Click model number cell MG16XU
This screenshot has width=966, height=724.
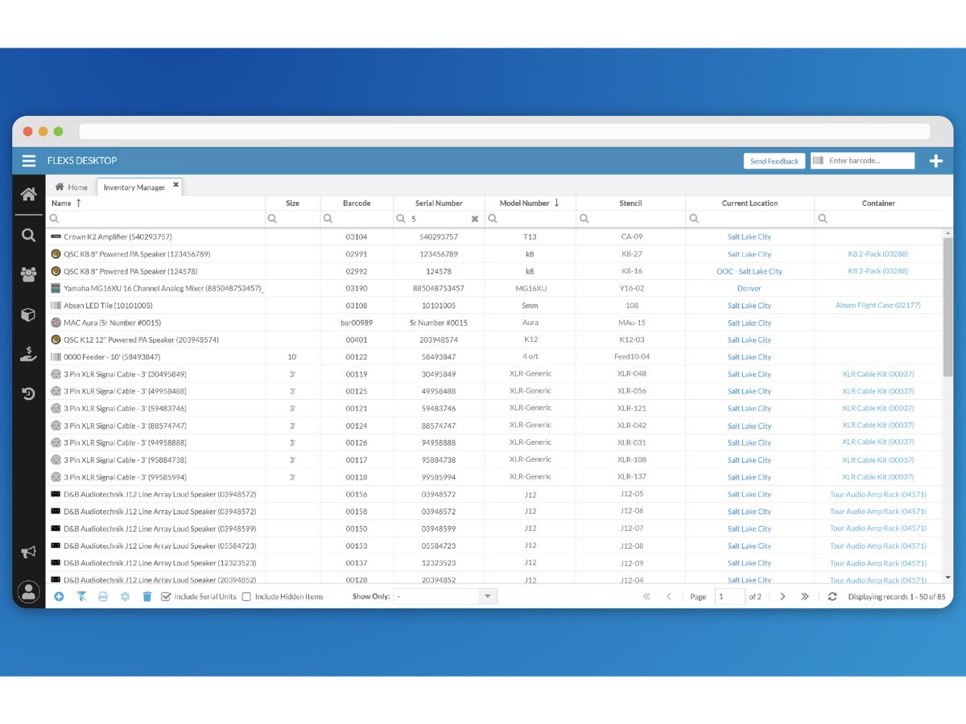(530, 288)
